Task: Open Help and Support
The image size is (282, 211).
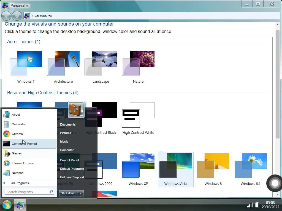Action: click(72, 177)
